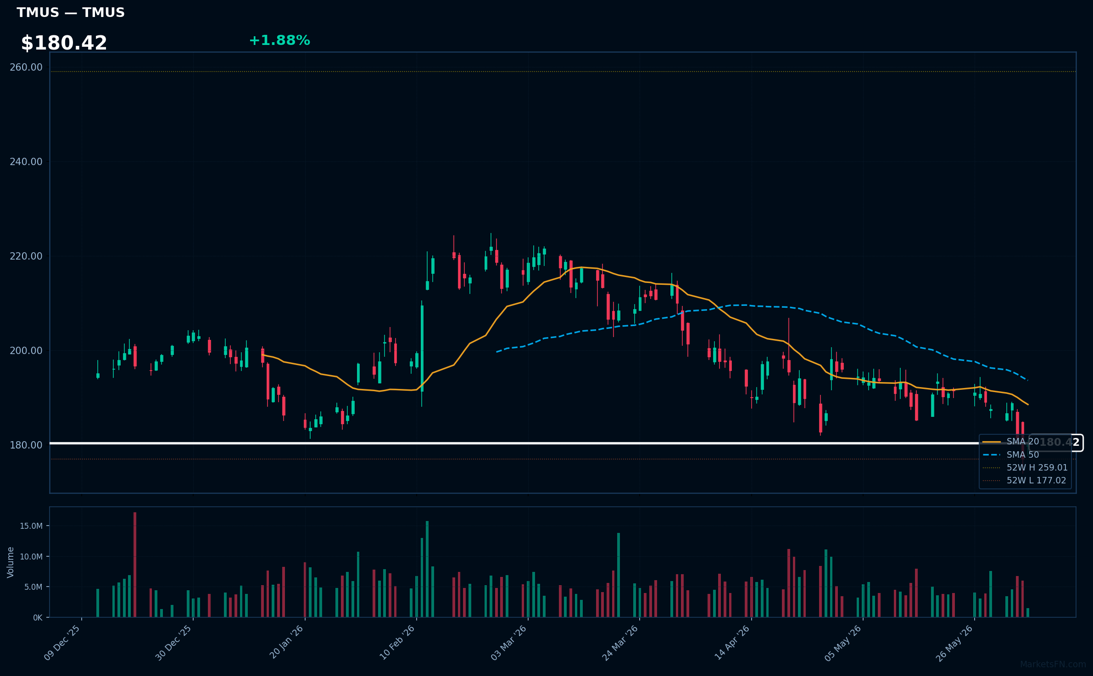Viewport: 1093px width, 676px height.
Task: Click the 14 Apr '26 date label
Action: pos(732,643)
